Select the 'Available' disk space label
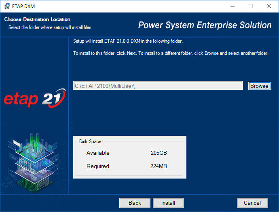279x212 pixels. click(98, 153)
